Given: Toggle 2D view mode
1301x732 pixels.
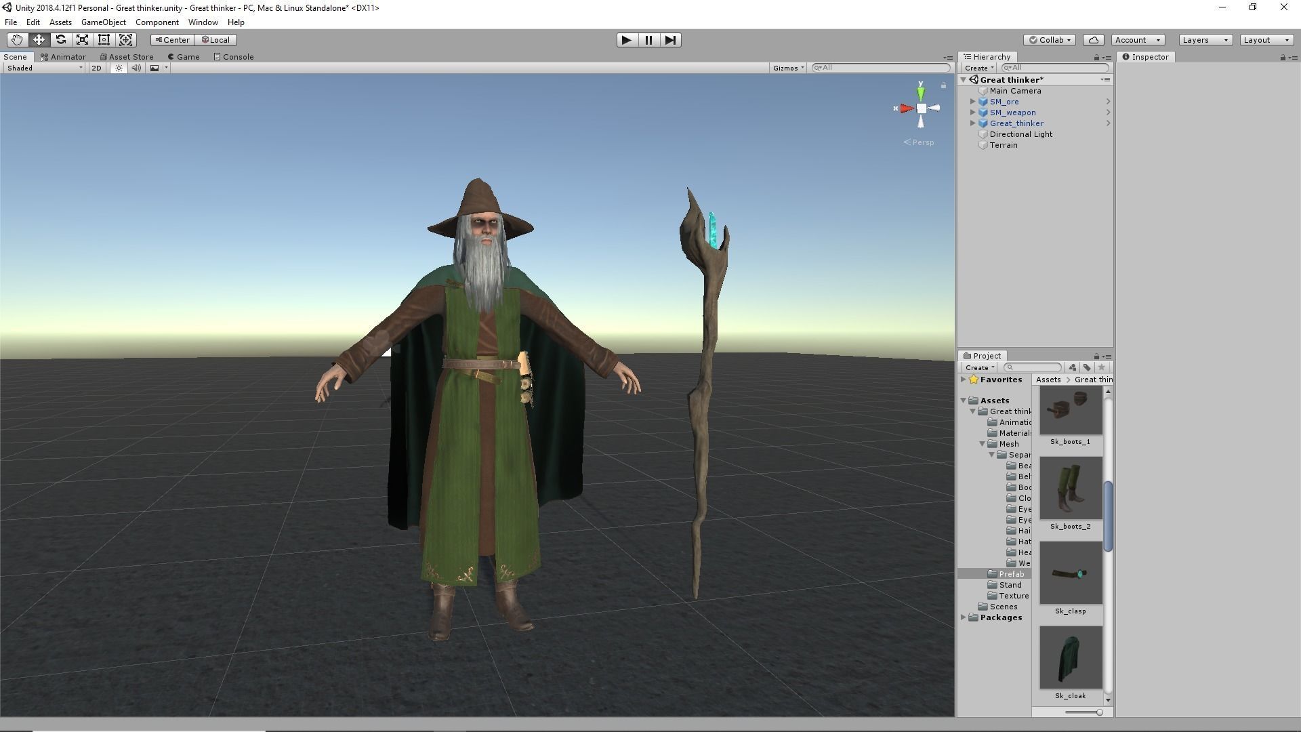Looking at the screenshot, I should tap(96, 68).
